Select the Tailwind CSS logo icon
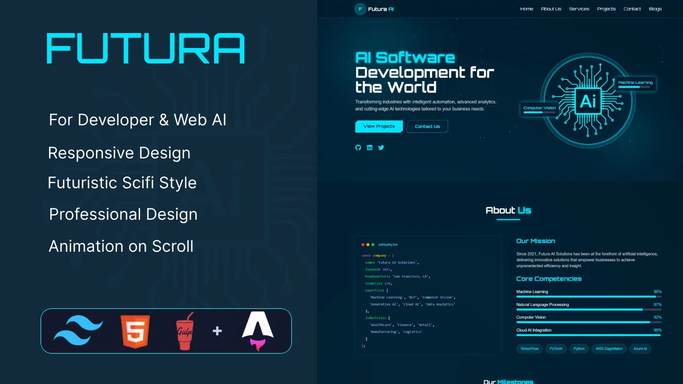The width and height of the screenshot is (683, 384). 78,331
